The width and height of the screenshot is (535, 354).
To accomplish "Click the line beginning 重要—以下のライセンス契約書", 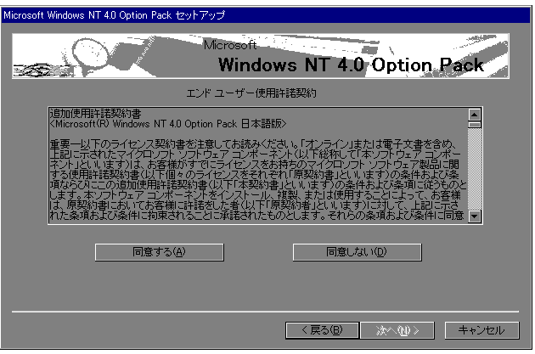I will click(253, 144).
